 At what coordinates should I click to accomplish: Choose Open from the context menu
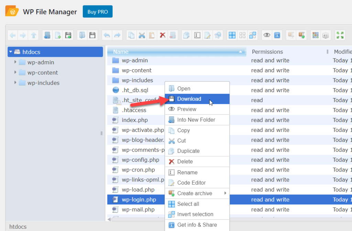click(197, 88)
